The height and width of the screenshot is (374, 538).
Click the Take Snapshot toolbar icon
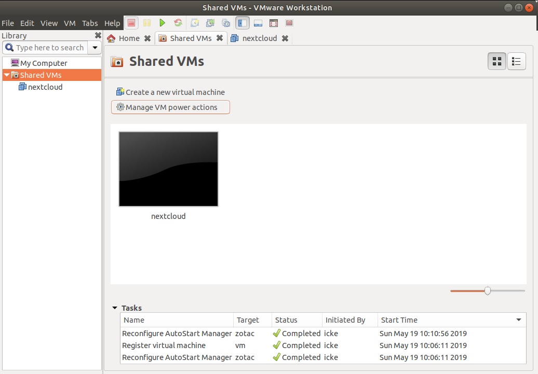coord(195,23)
